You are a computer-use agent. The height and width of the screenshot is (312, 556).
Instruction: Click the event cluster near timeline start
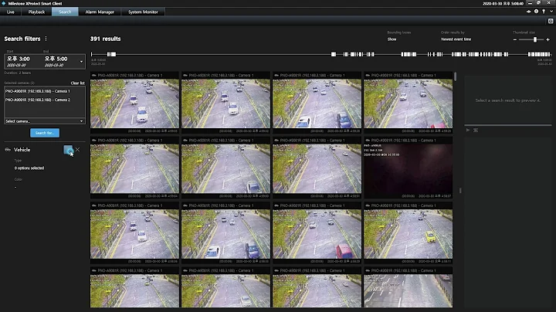111,54
